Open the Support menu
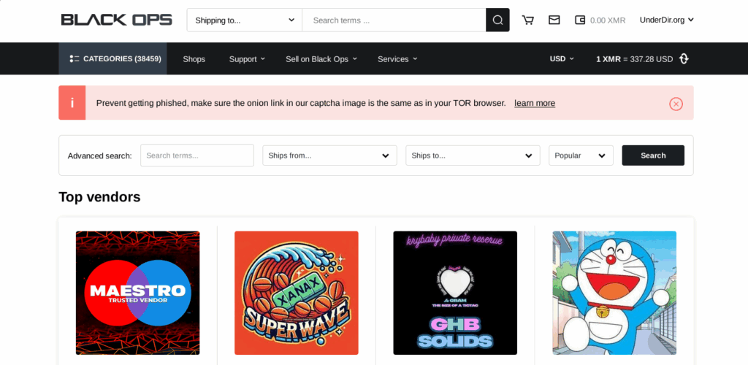Screen dimensions: 748x365 (247, 59)
